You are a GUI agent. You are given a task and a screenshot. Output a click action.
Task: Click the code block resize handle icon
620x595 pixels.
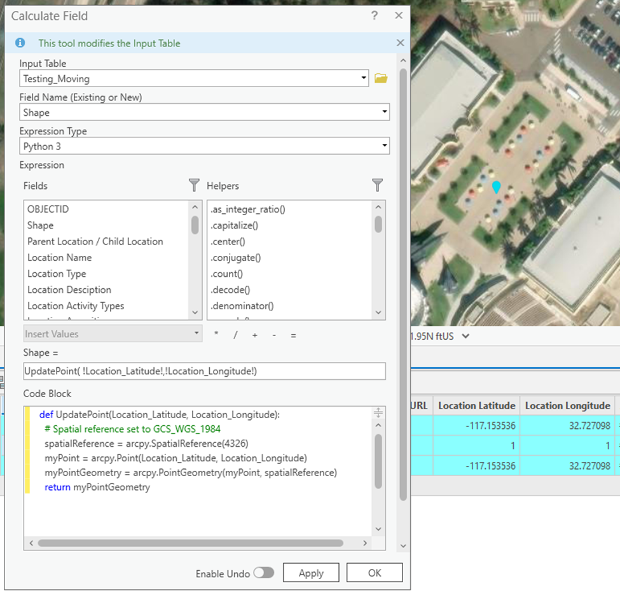378,413
